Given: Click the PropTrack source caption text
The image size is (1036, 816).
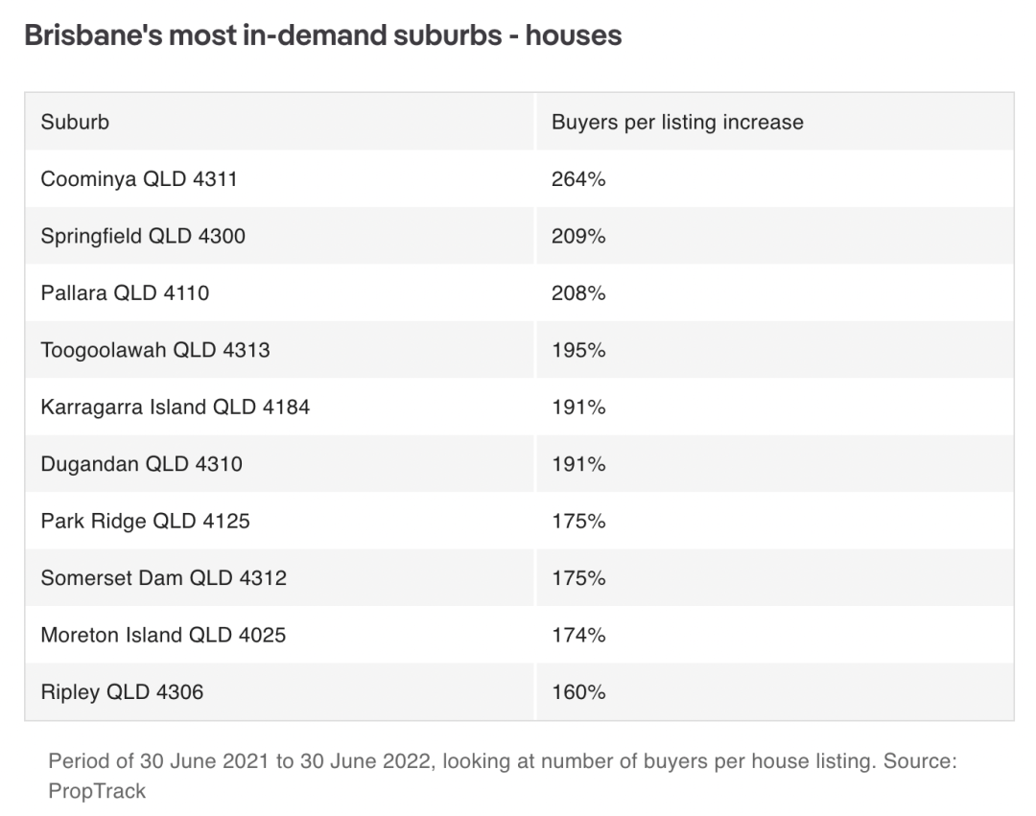Looking at the screenshot, I should coord(502,776).
